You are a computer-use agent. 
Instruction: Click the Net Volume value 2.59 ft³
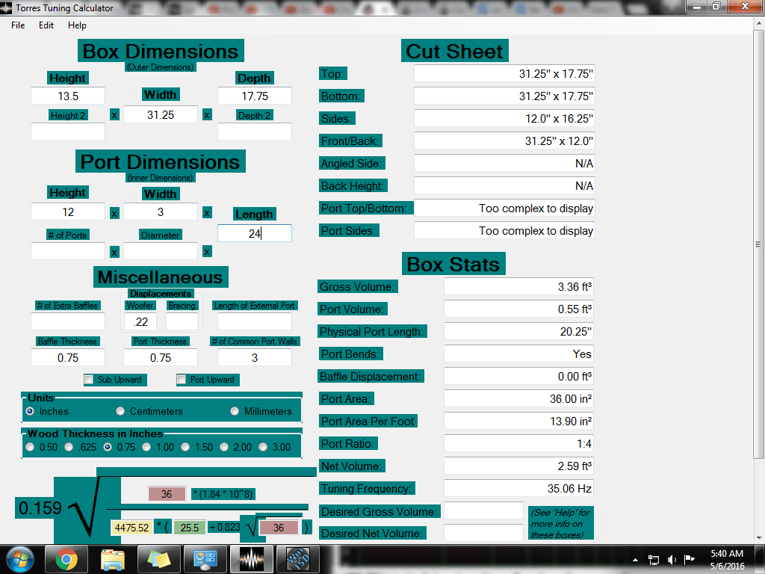pyautogui.click(x=518, y=466)
